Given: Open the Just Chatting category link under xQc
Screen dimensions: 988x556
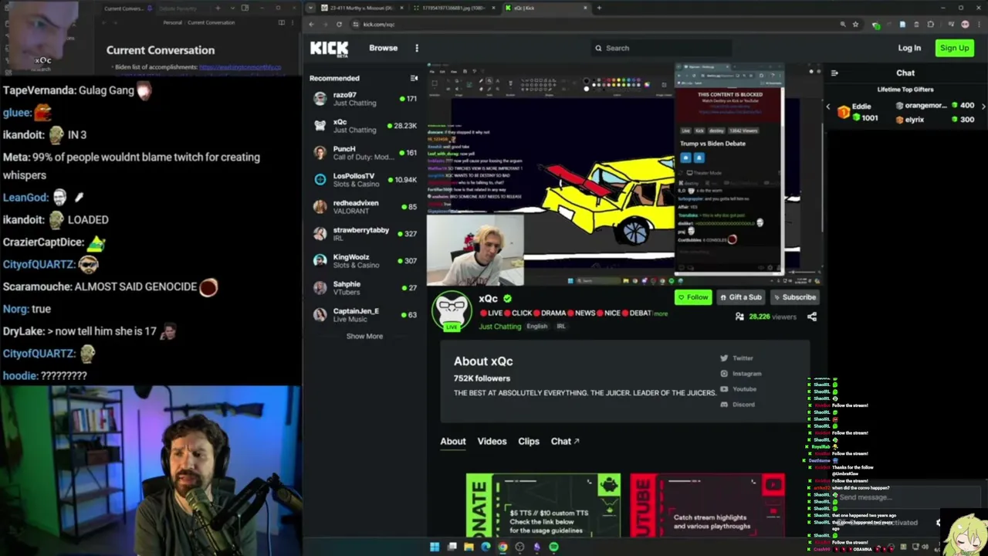Looking at the screenshot, I should coord(500,327).
